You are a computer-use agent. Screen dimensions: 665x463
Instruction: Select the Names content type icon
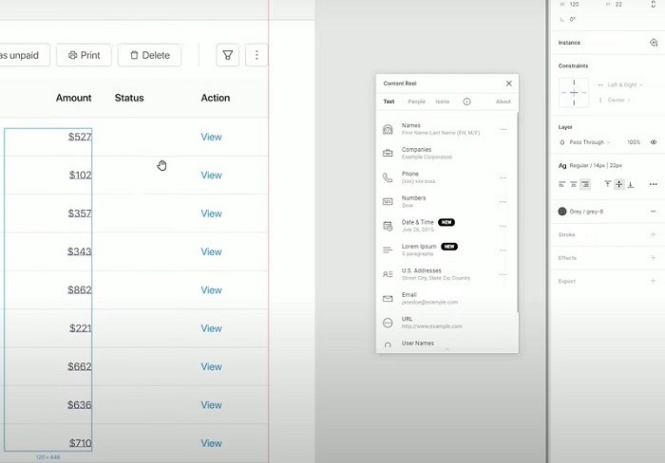388,129
